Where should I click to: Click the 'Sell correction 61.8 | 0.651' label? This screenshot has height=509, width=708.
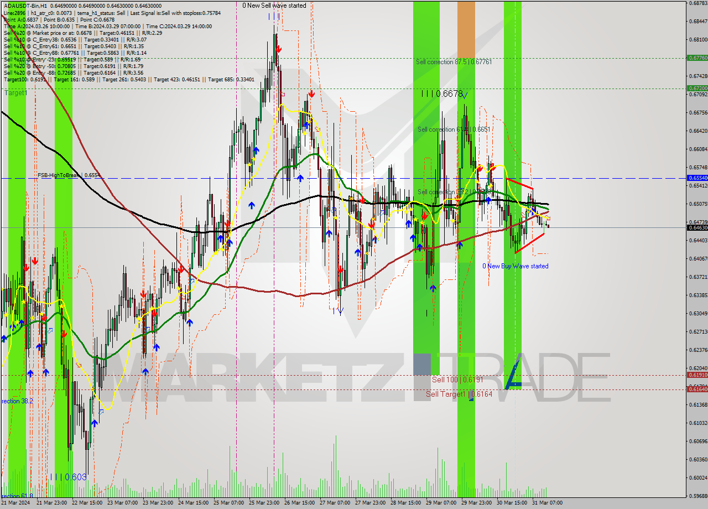tap(454, 129)
